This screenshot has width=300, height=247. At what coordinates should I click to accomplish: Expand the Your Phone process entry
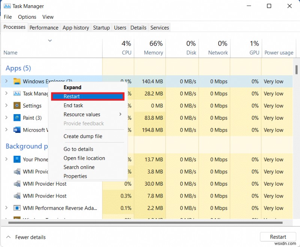tap(6, 159)
